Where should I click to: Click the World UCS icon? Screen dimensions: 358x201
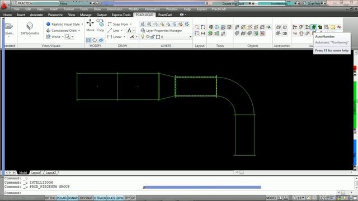click(48, 36)
